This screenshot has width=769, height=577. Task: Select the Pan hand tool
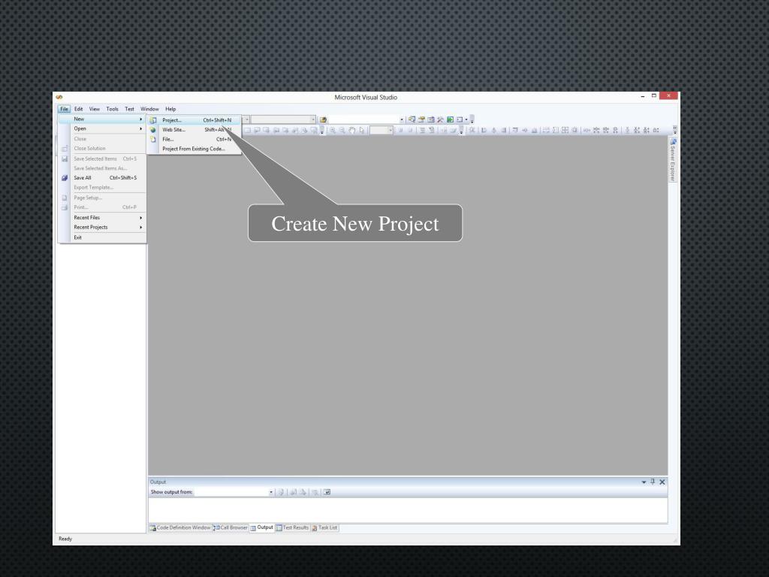pos(352,130)
